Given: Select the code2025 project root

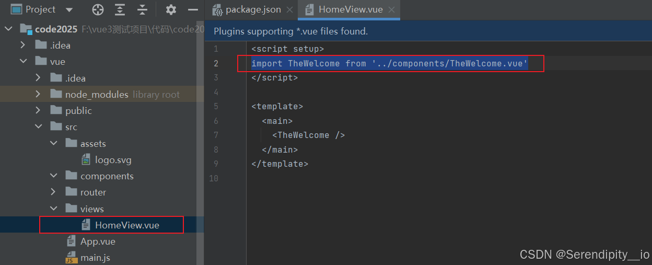Looking at the screenshot, I should point(102,29).
